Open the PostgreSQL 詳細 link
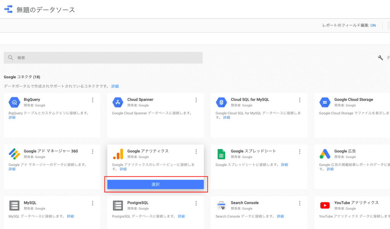This screenshot has width=390, height=229. (x=181, y=216)
